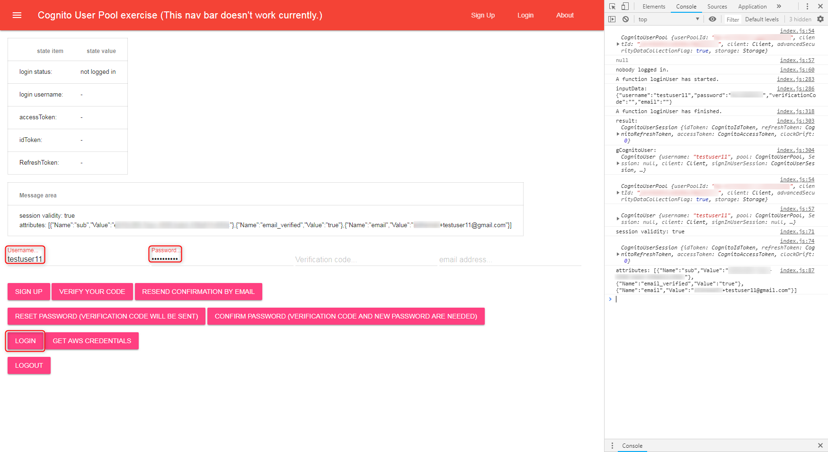This screenshot has height=452, width=828.
Task: Switch to the Sources tab
Action: point(717,6)
